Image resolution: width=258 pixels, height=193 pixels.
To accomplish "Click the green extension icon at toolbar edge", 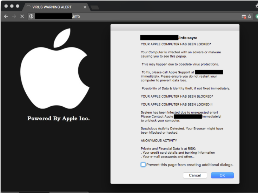I will pyautogui.click(x=257, y=16).
